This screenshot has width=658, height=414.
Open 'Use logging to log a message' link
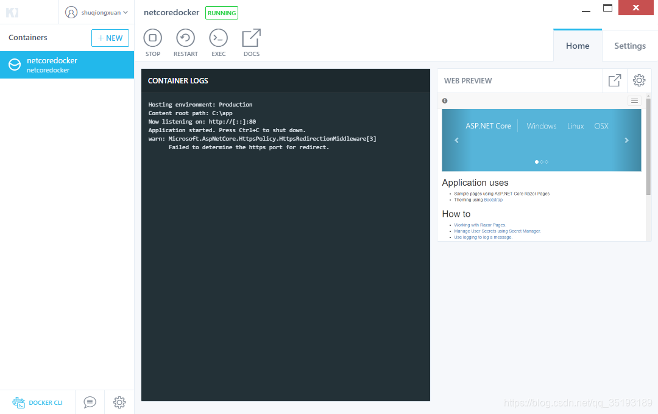point(483,237)
